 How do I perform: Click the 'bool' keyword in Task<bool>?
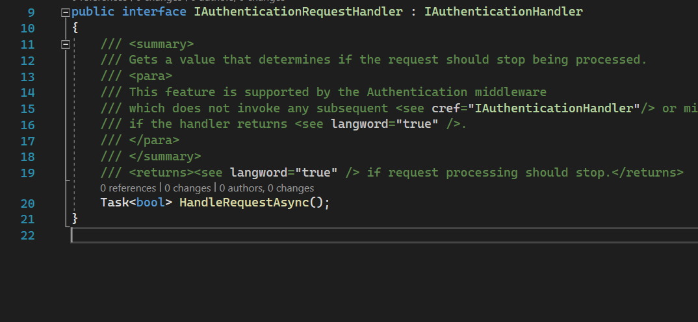coord(151,203)
